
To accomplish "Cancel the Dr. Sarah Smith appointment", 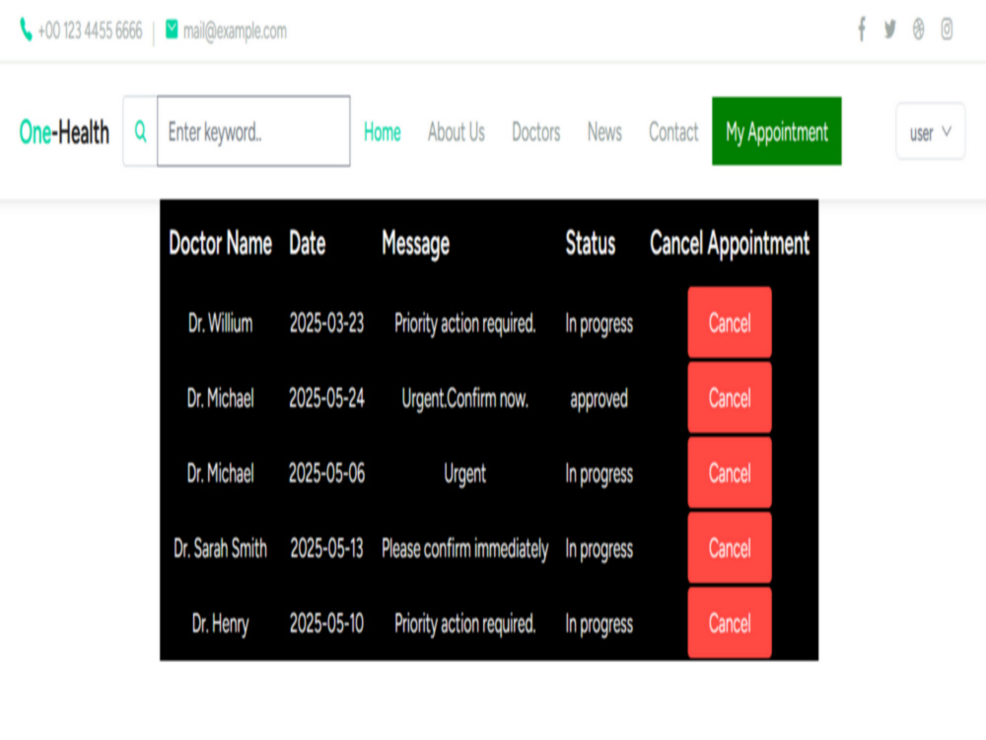I will point(730,548).
